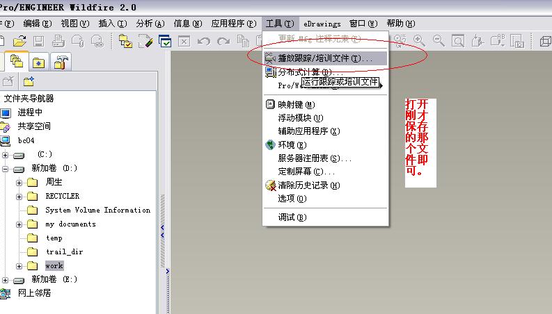The width and height of the screenshot is (552, 314).
Task: Select 网上邻居 network node
Action: (x=34, y=293)
